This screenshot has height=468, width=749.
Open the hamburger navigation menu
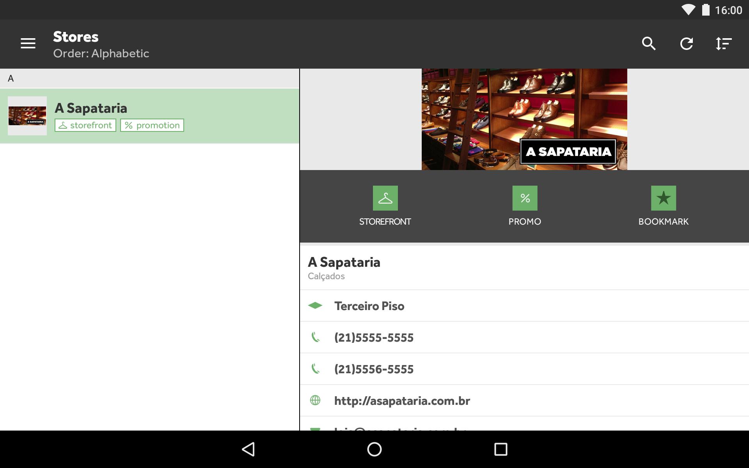point(28,43)
